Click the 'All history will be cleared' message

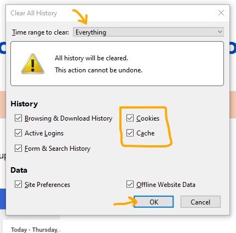pyautogui.click(x=91, y=58)
